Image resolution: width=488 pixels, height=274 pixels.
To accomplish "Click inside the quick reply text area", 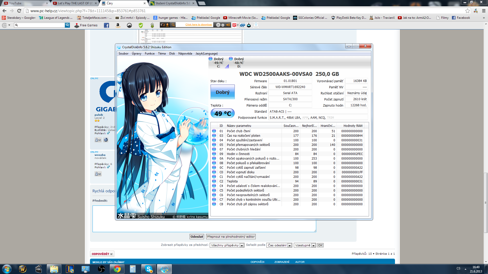I will 204,219.
